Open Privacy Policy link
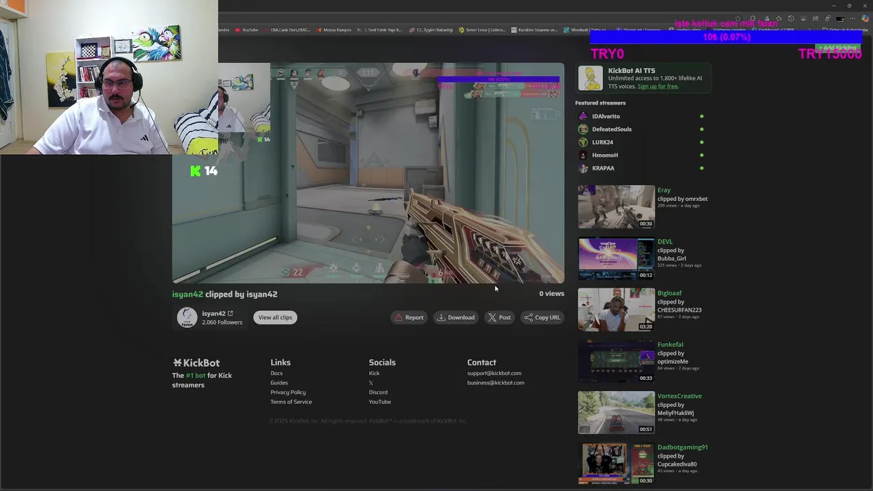 [x=288, y=392]
